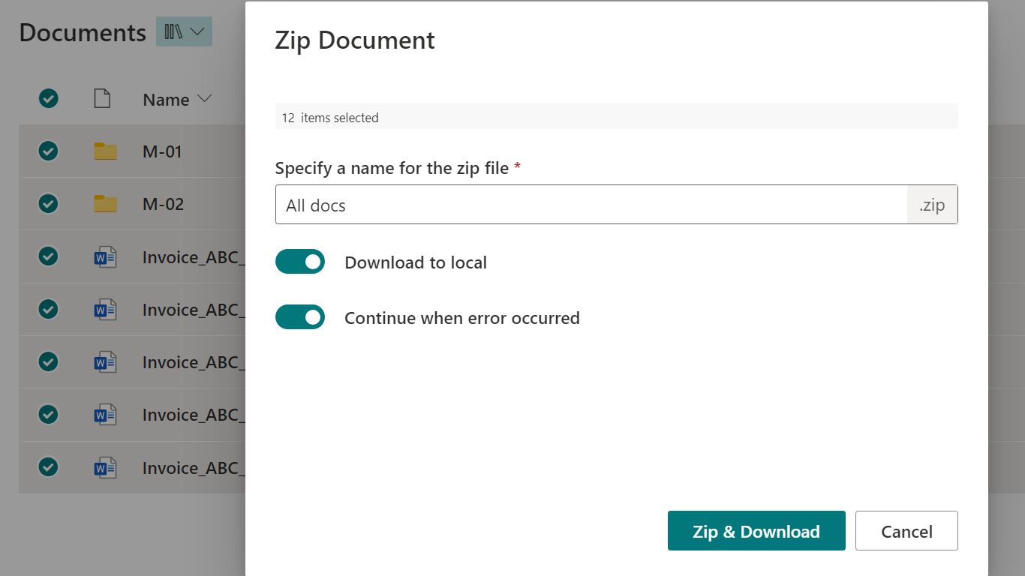1025x576 pixels.
Task: Click the second Invoice_ABC Word document icon
Action: (105, 310)
